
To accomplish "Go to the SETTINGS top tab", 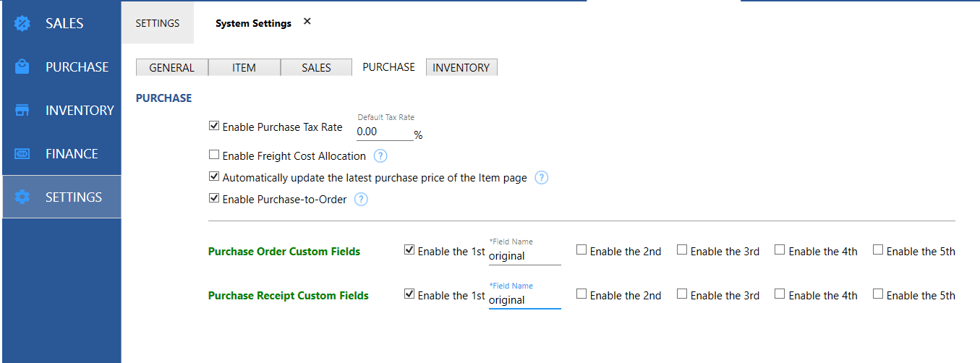I will point(157,23).
